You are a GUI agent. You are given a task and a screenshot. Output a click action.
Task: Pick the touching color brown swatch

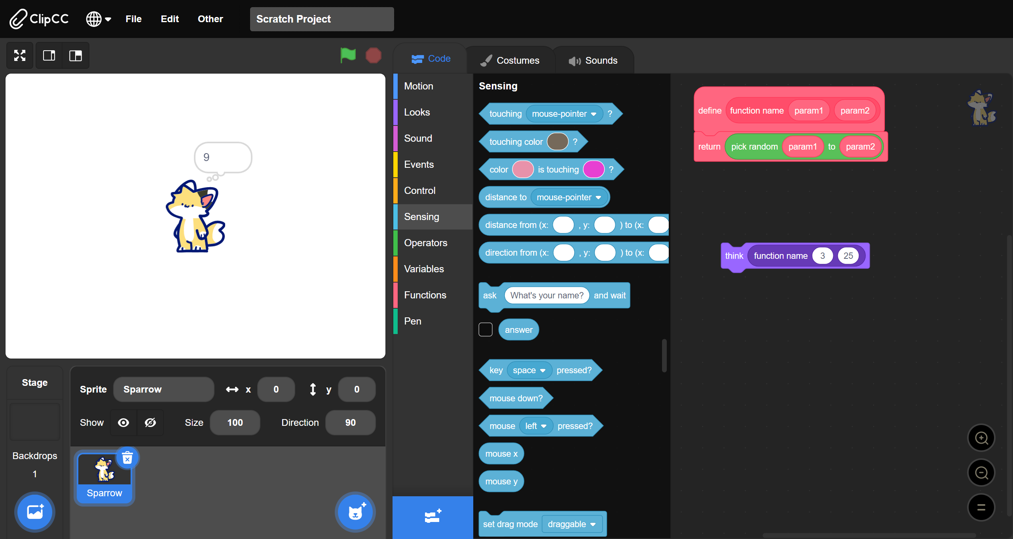(x=558, y=142)
